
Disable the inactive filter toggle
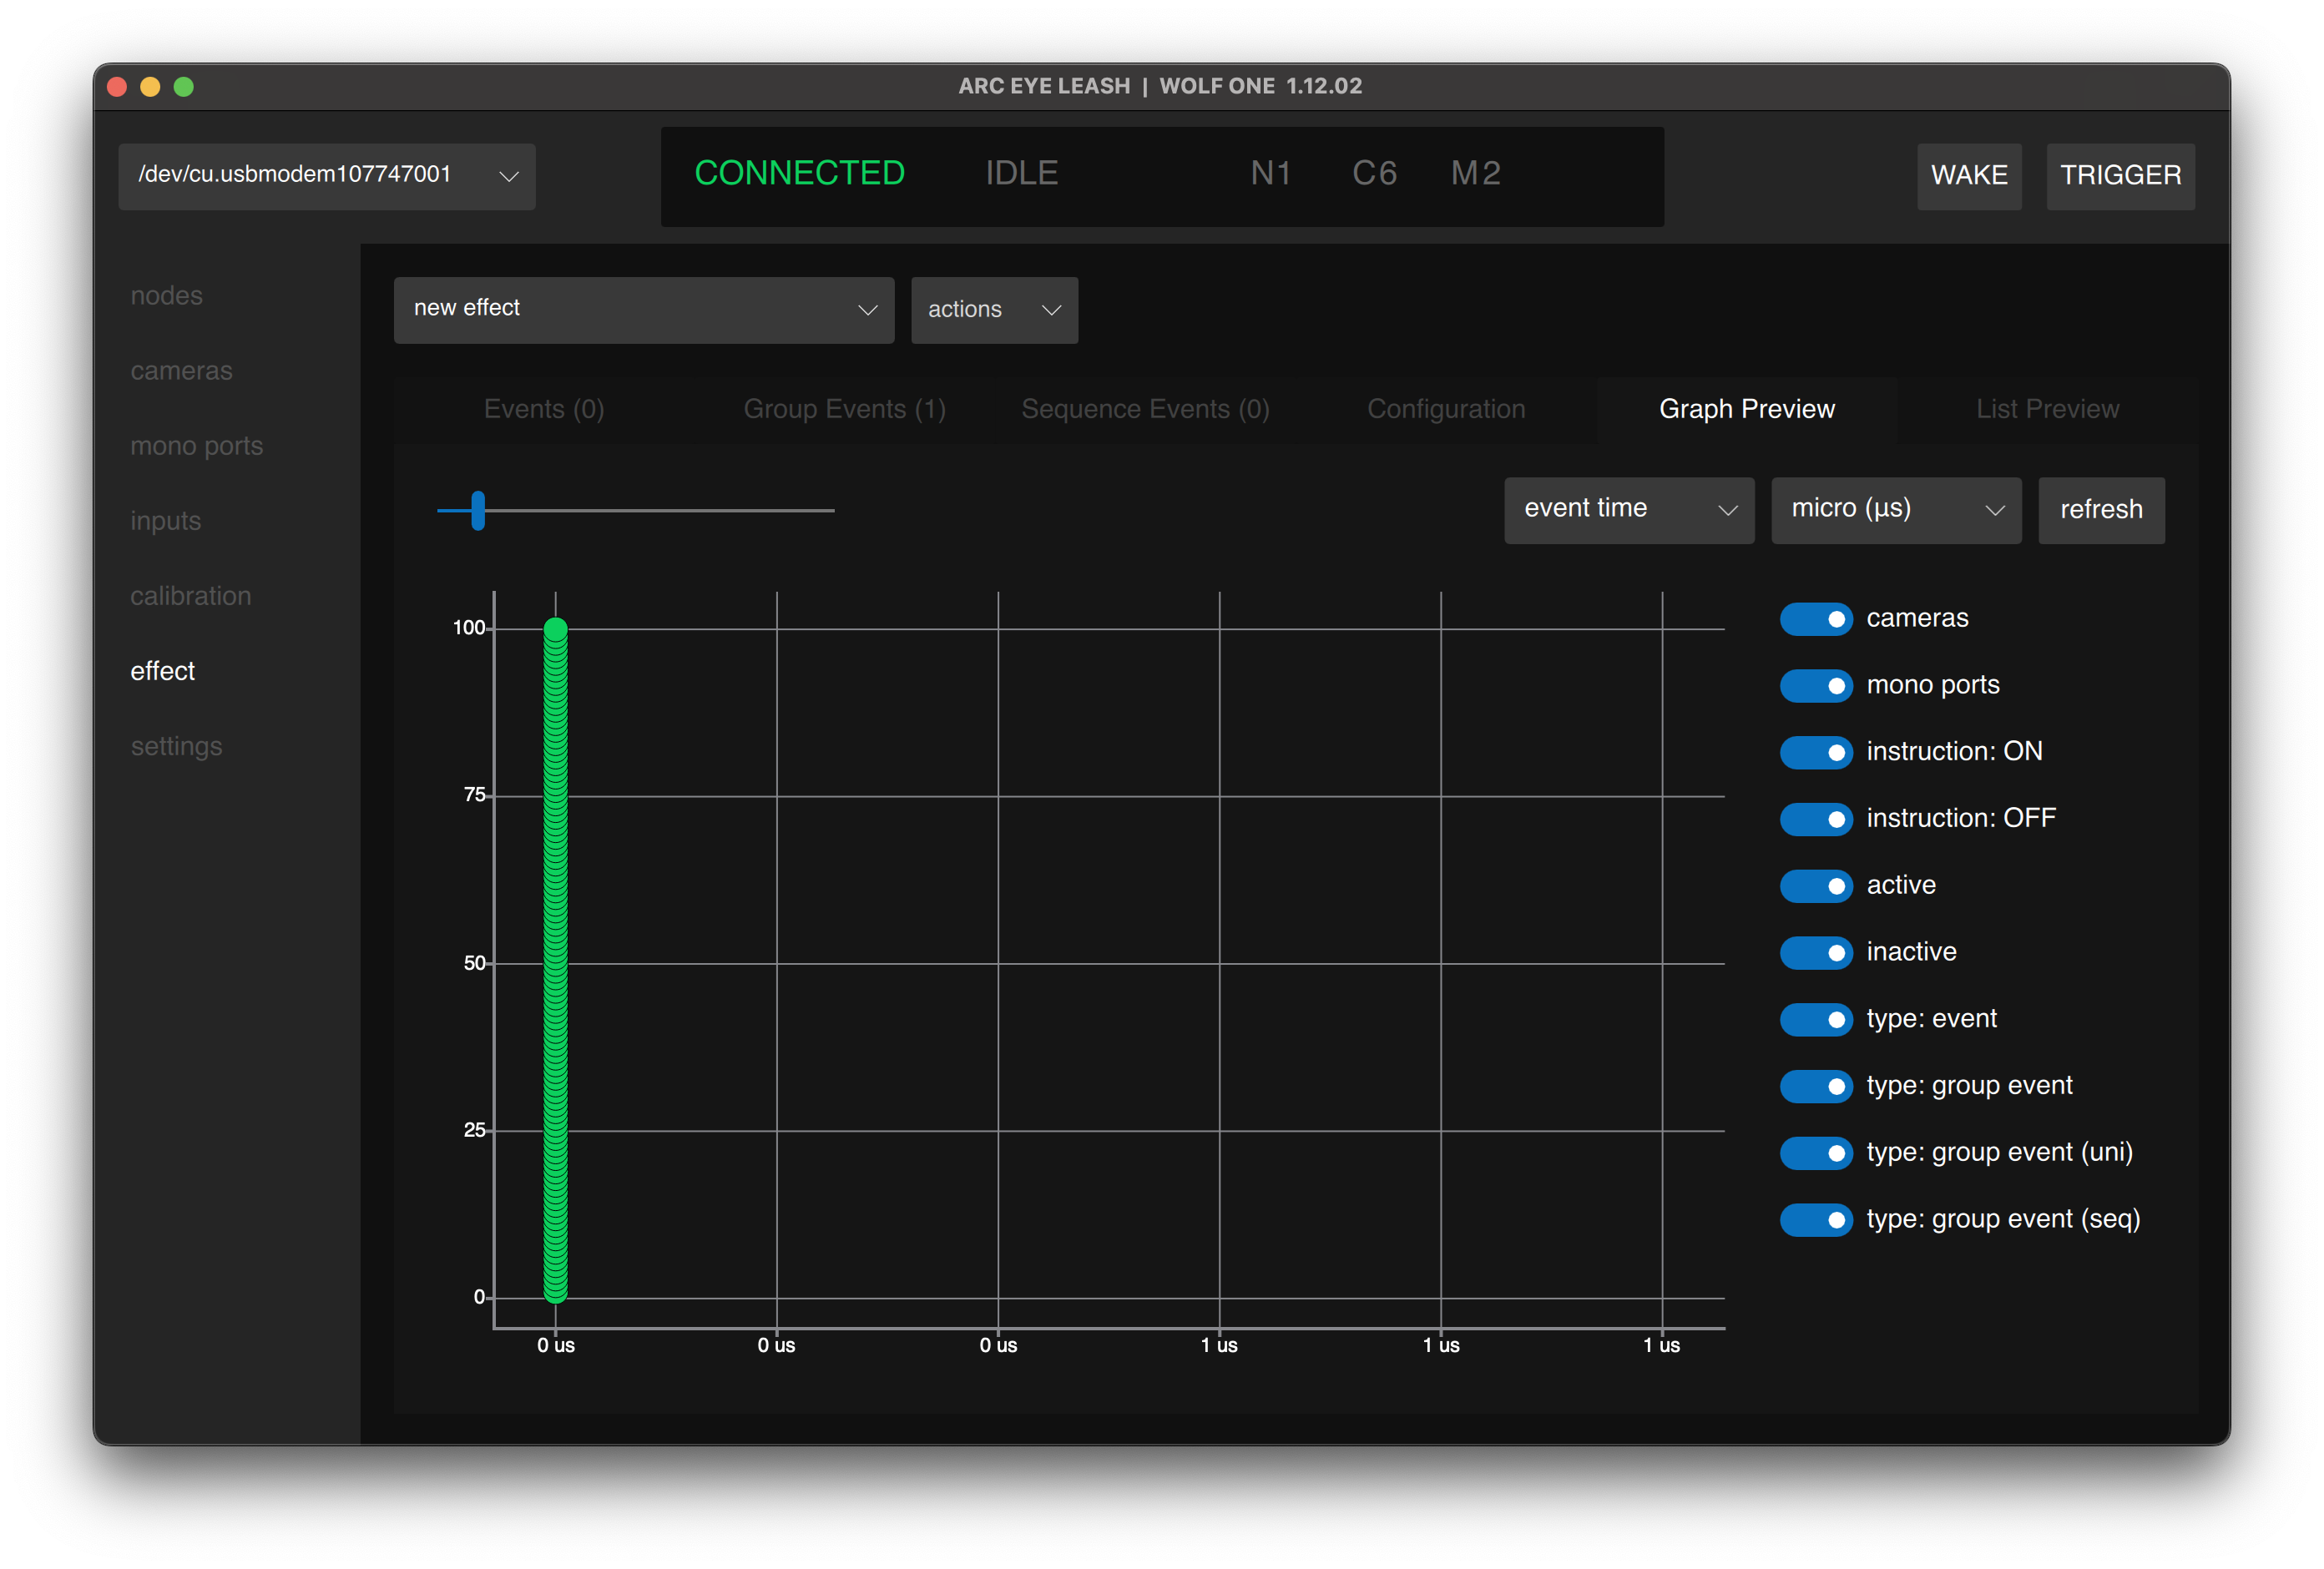tap(1815, 953)
